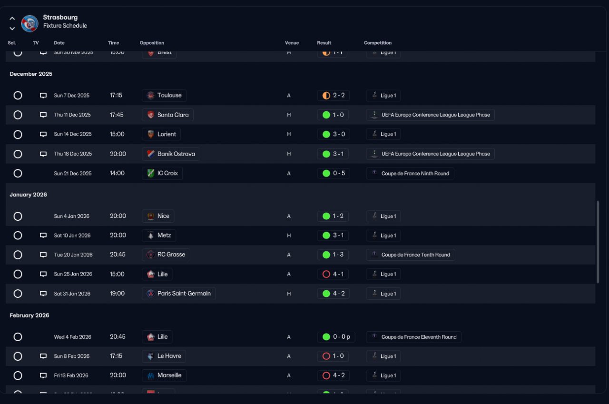This screenshot has width=609, height=404.
Task: Select the Santa Clara fixture radio button
Action: (x=18, y=115)
